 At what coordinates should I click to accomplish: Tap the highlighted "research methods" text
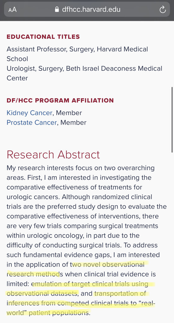tap(35, 274)
